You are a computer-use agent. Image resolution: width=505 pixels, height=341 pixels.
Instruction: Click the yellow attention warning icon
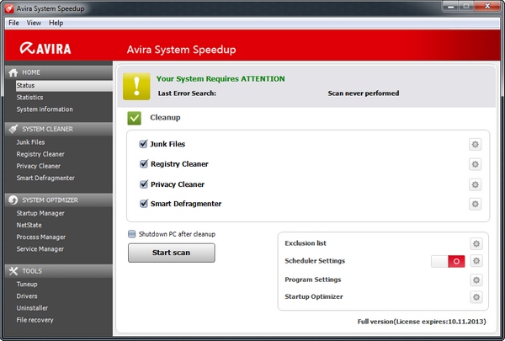pyautogui.click(x=136, y=86)
